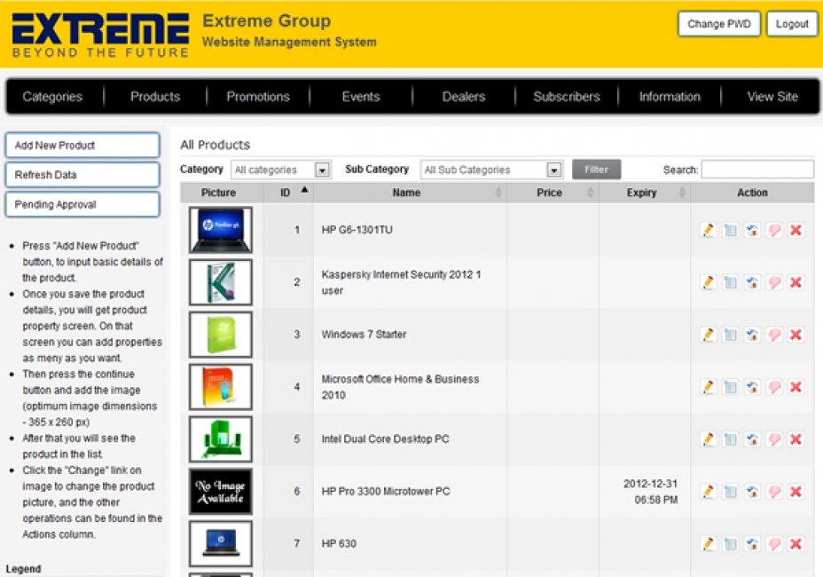The height and width of the screenshot is (577, 823).
Task: Open the Promotions menu item
Action: coord(258,97)
